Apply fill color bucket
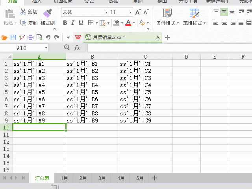 117,23
